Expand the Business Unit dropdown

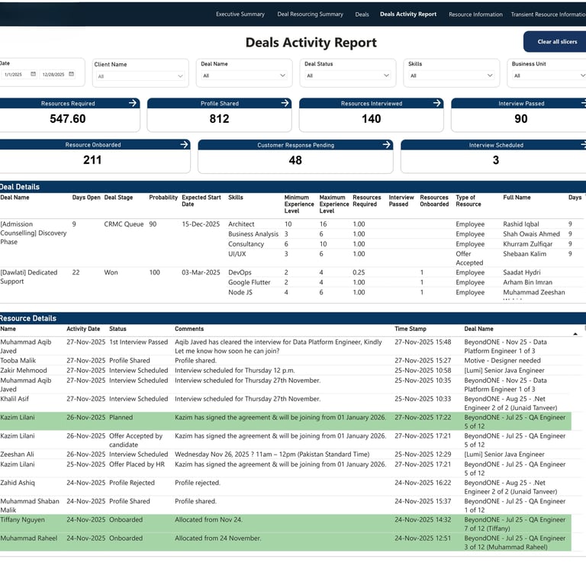pyautogui.click(x=549, y=76)
